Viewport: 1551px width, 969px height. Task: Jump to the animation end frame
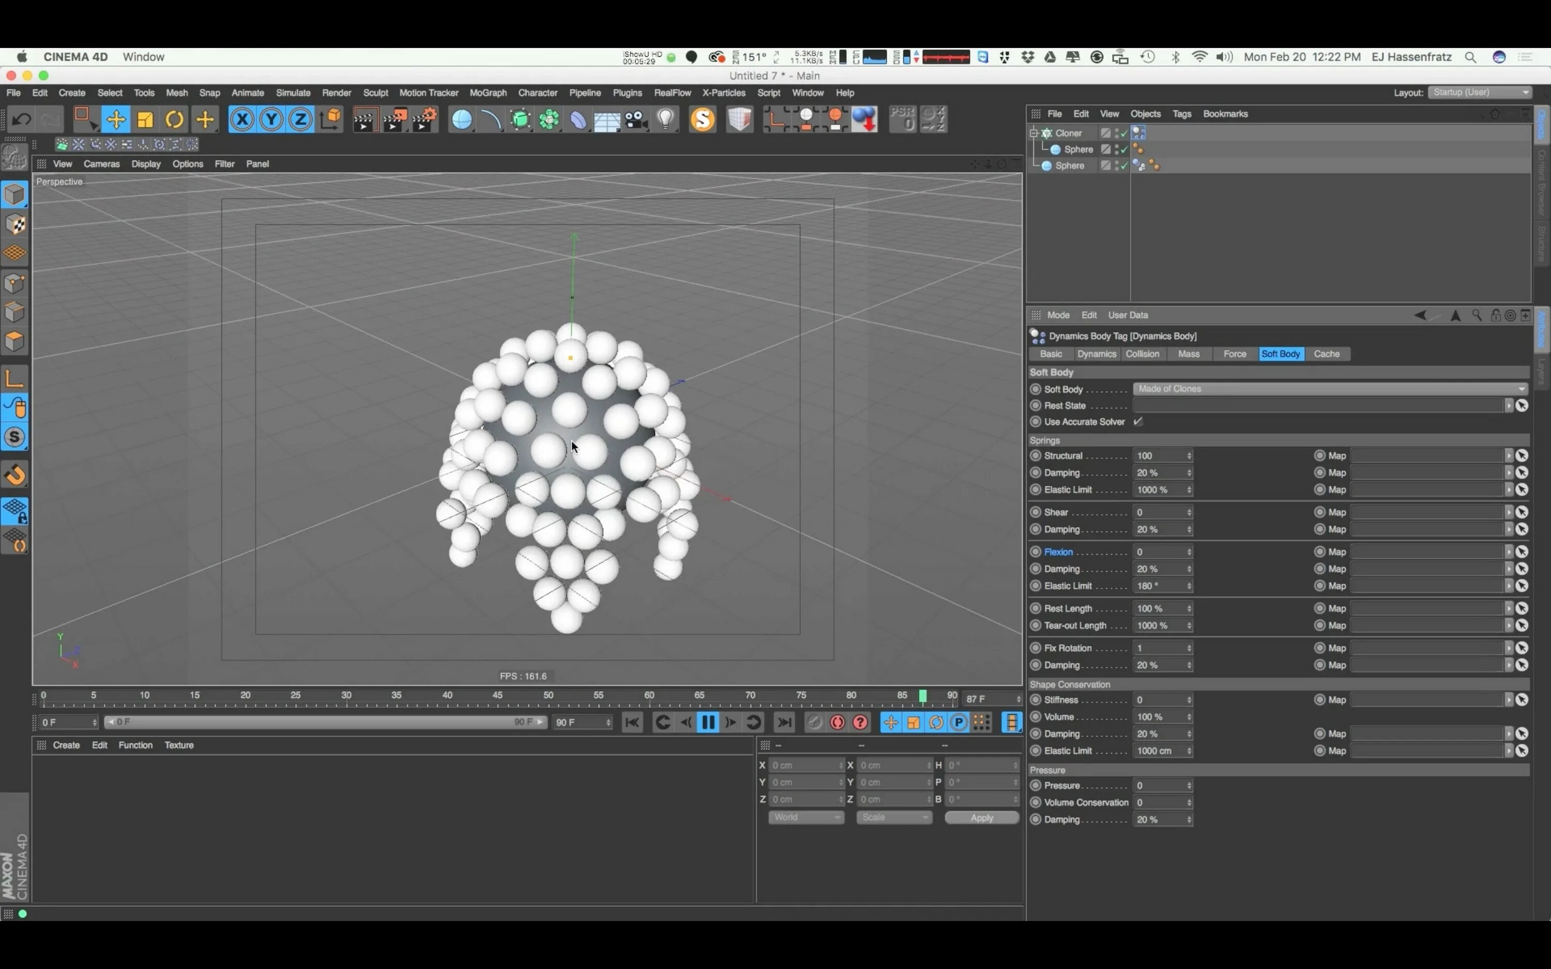(x=784, y=722)
